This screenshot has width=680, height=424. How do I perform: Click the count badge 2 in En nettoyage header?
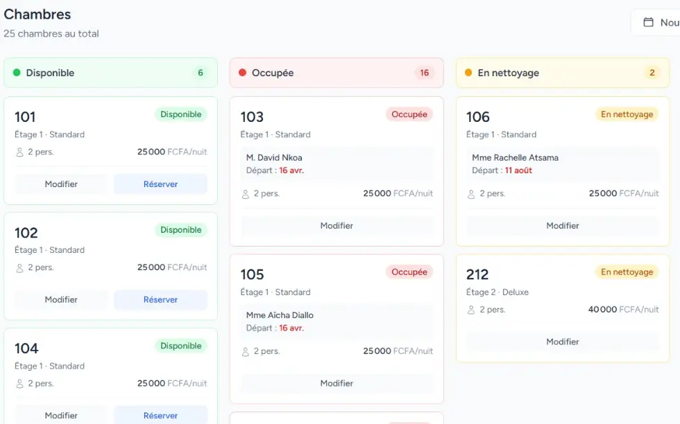[x=652, y=73]
